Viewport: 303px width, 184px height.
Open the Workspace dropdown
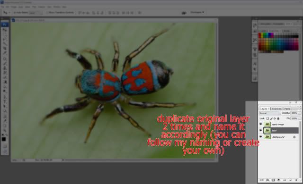pos(197,12)
